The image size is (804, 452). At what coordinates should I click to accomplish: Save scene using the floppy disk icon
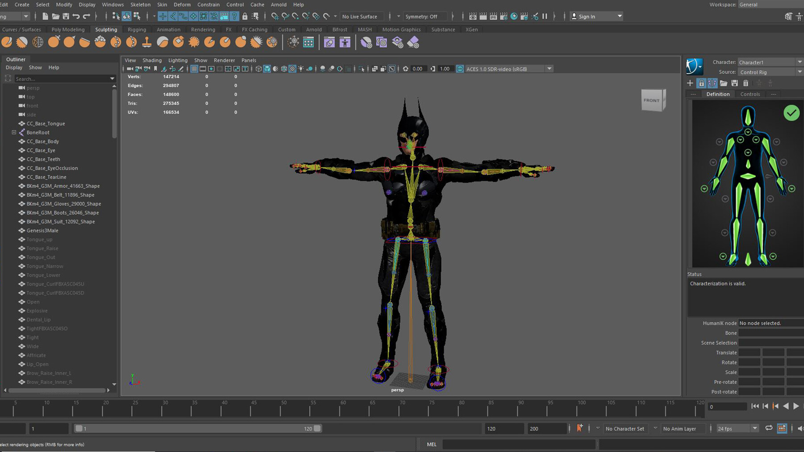point(66,17)
